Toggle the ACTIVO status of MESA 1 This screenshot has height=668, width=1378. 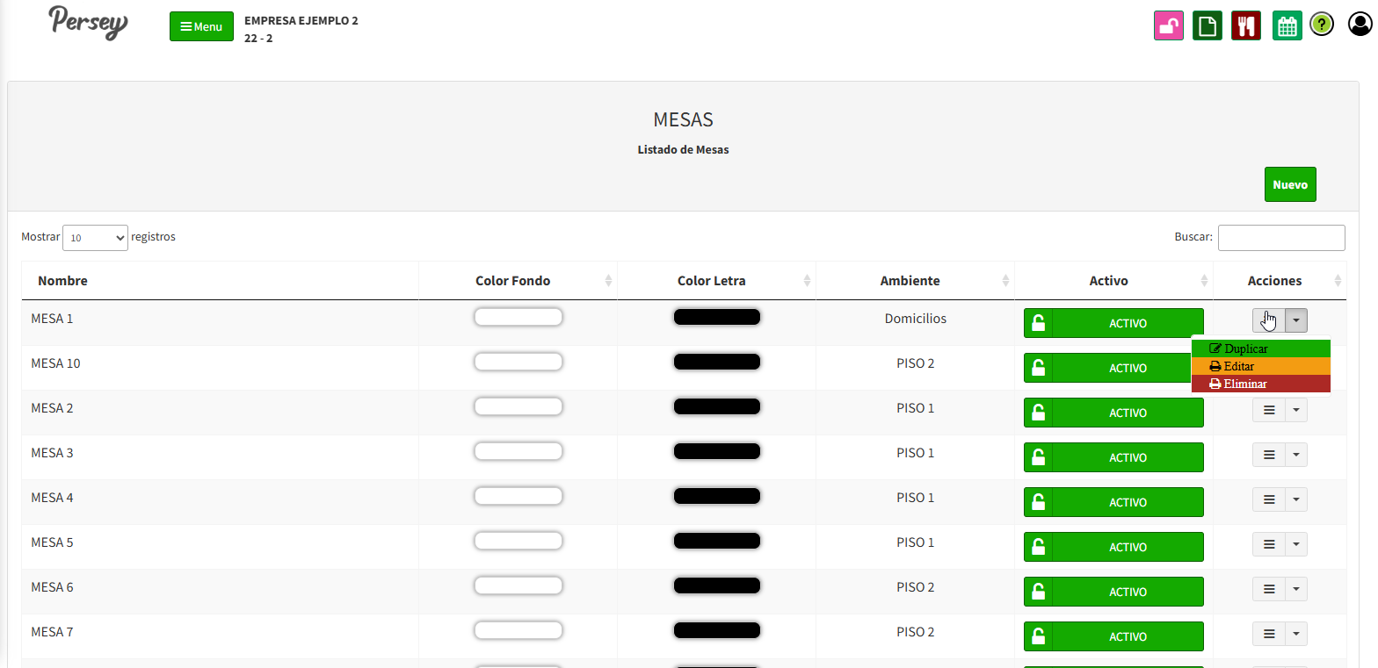coord(1113,323)
